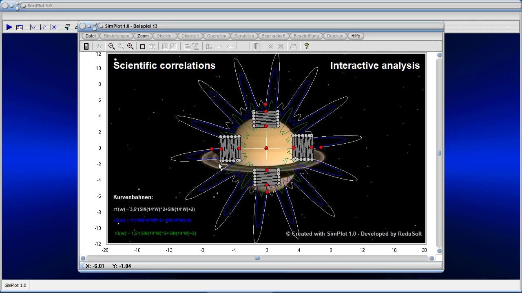Click the horizontal slider thumb below the plot
Screen dimensions: 522x293
coord(257,258)
